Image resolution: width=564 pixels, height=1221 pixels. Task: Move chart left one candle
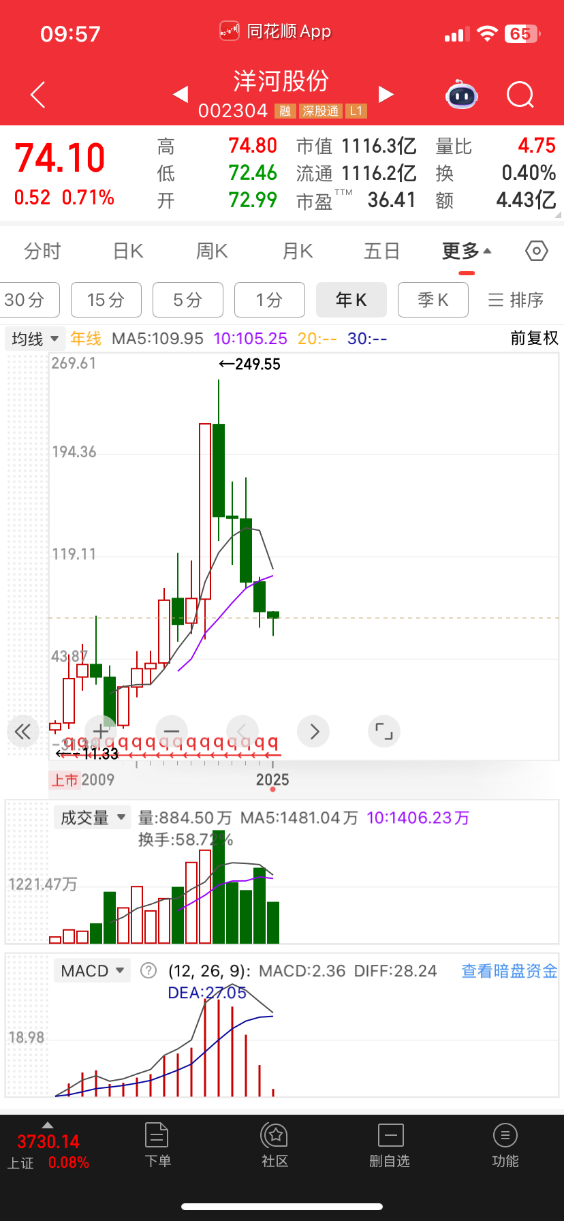(x=242, y=732)
